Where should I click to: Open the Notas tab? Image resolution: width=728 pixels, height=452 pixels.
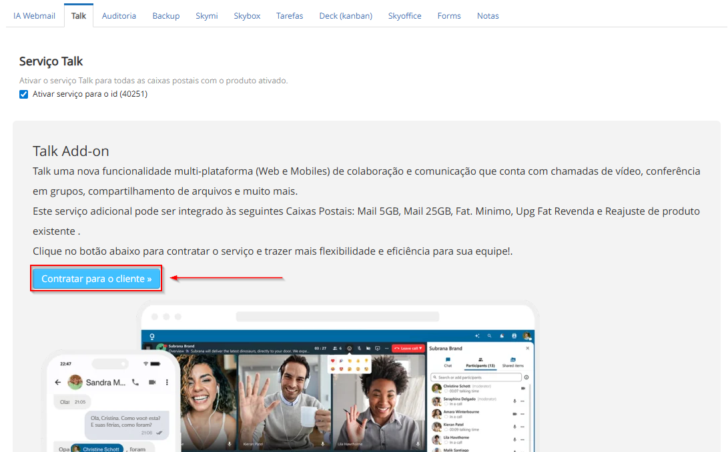488,15
